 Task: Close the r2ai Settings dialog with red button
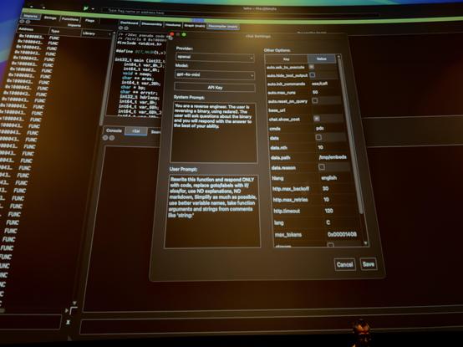[x=172, y=34]
